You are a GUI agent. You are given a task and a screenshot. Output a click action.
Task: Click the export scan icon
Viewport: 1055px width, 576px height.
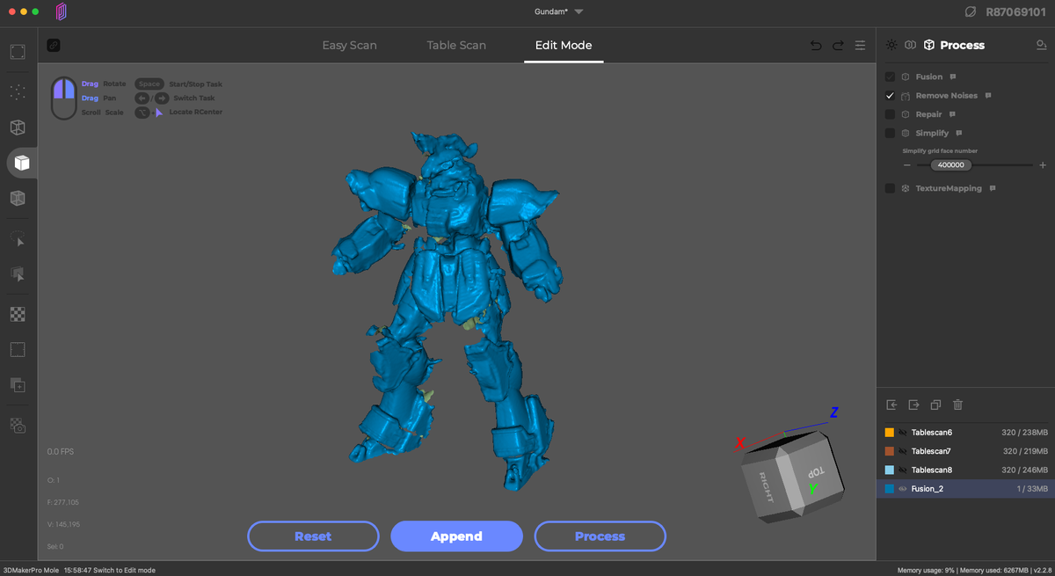913,405
